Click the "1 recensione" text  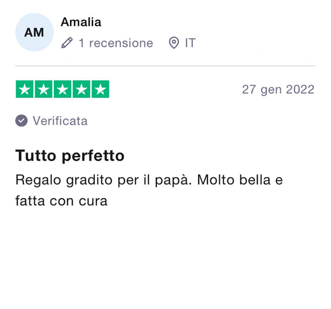pos(116,43)
